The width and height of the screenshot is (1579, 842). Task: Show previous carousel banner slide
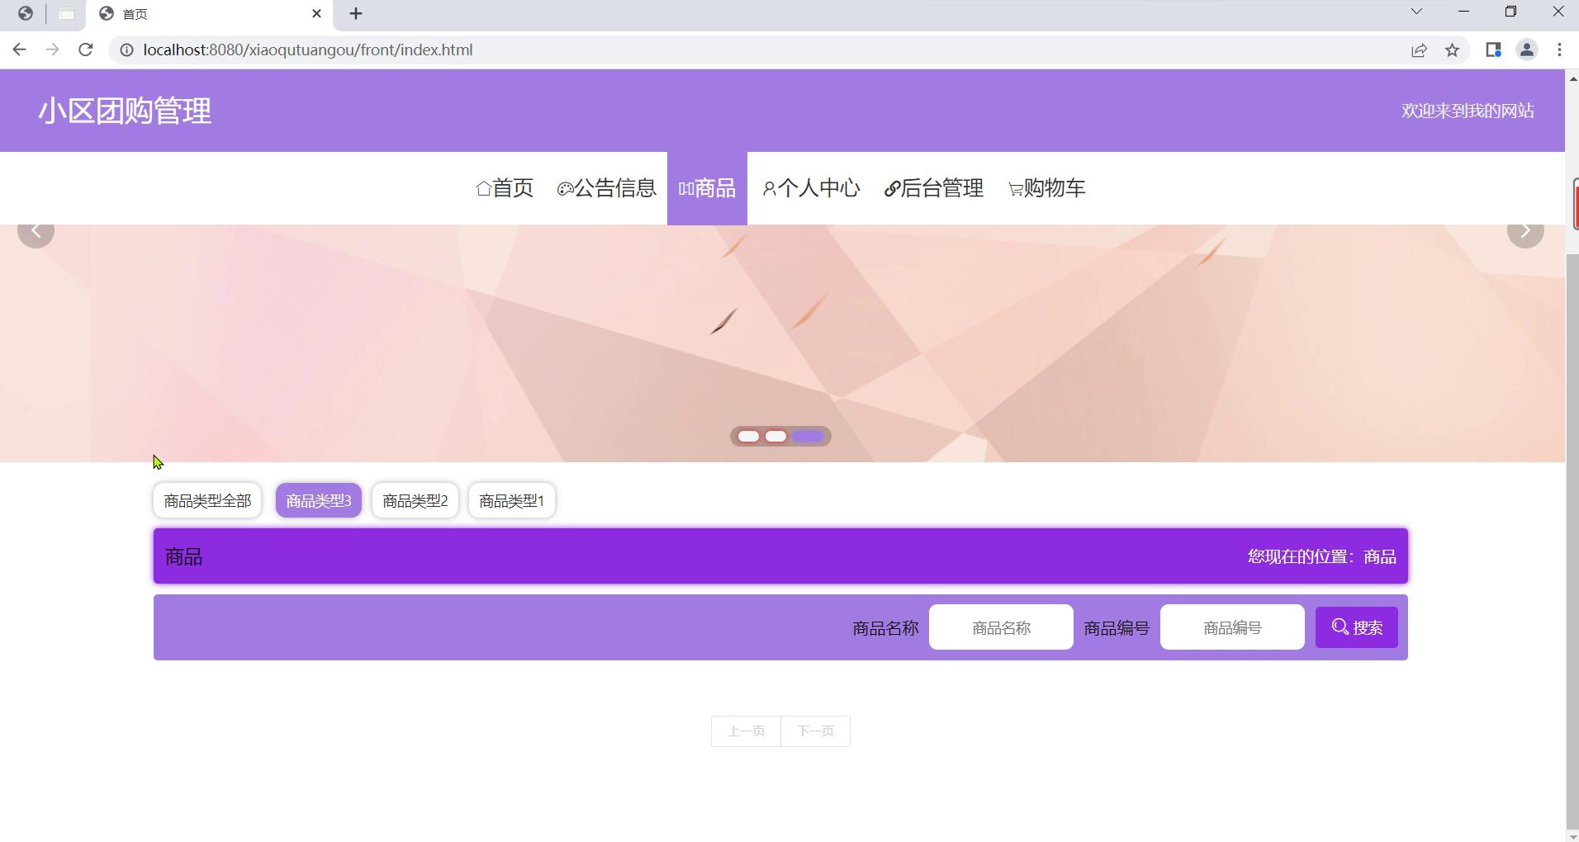click(x=36, y=230)
